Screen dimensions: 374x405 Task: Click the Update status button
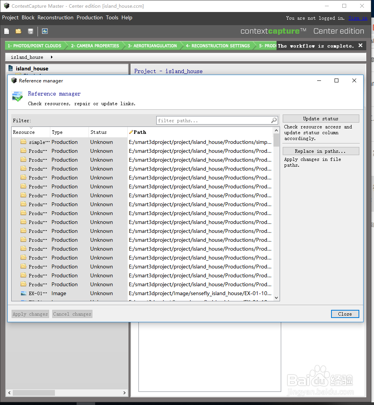click(321, 118)
